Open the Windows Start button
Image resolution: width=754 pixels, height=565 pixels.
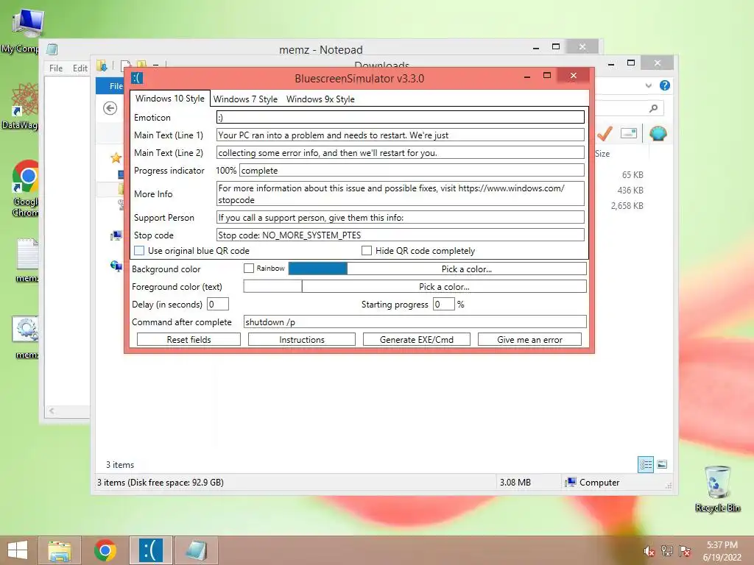click(x=18, y=550)
